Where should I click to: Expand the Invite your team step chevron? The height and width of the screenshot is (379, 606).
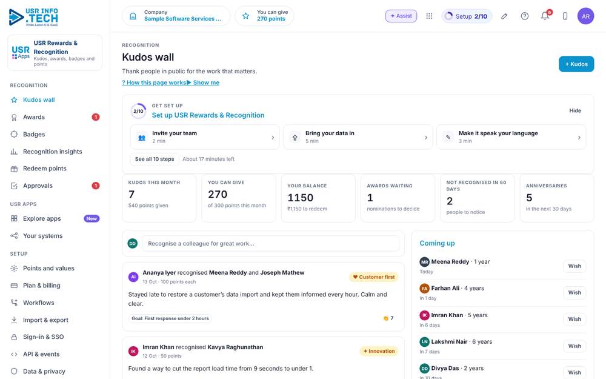273,137
